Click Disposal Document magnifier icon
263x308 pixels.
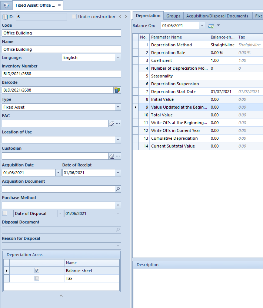click(118, 230)
